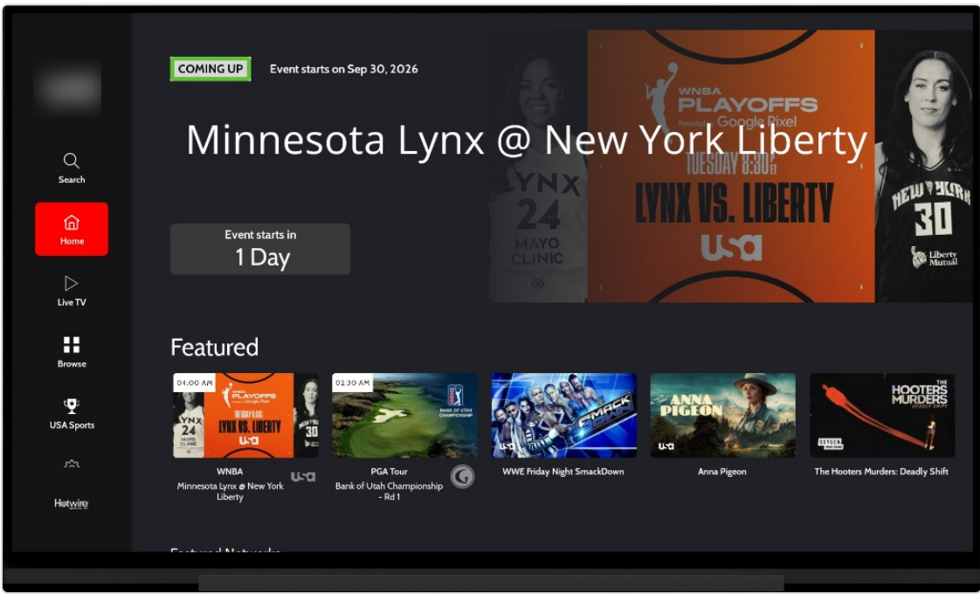Open Search from the sidebar

tap(72, 169)
